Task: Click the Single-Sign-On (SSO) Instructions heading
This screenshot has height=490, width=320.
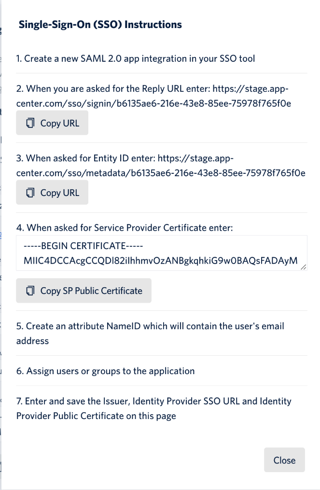Action: click(x=100, y=25)
